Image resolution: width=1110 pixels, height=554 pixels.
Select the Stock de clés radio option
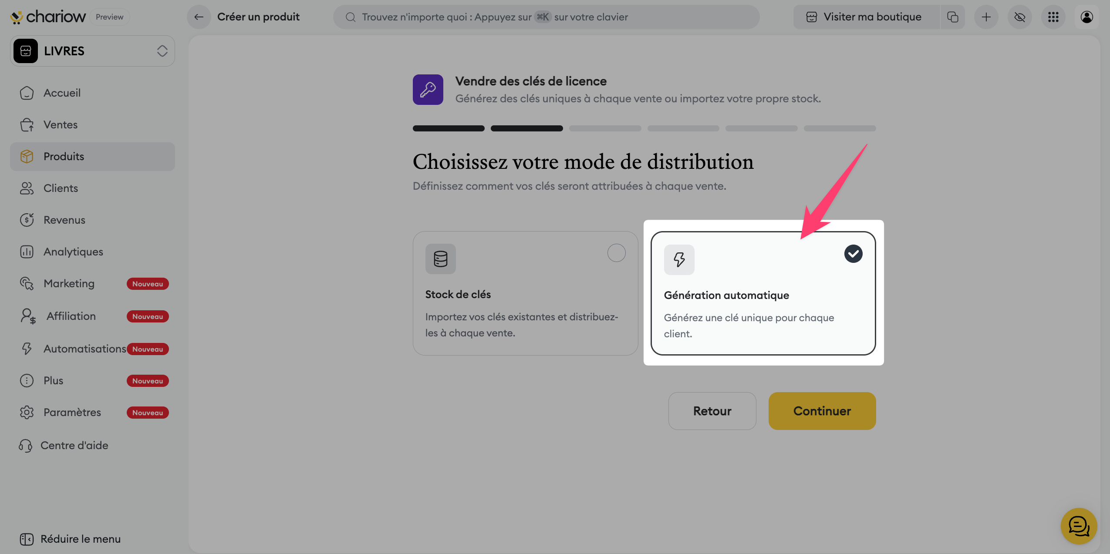(616, 253)
